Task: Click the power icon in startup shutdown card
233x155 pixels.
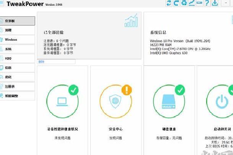Action: [222, 102]
